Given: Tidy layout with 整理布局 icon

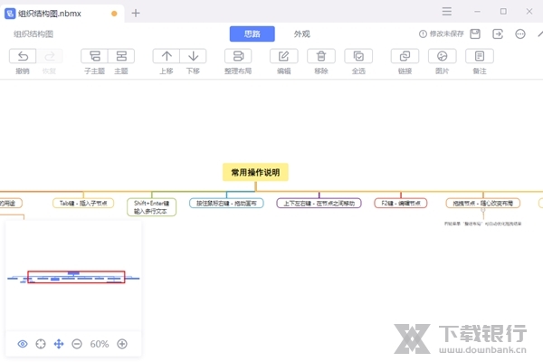Looking at the screenshot, I should pos(238,56).
